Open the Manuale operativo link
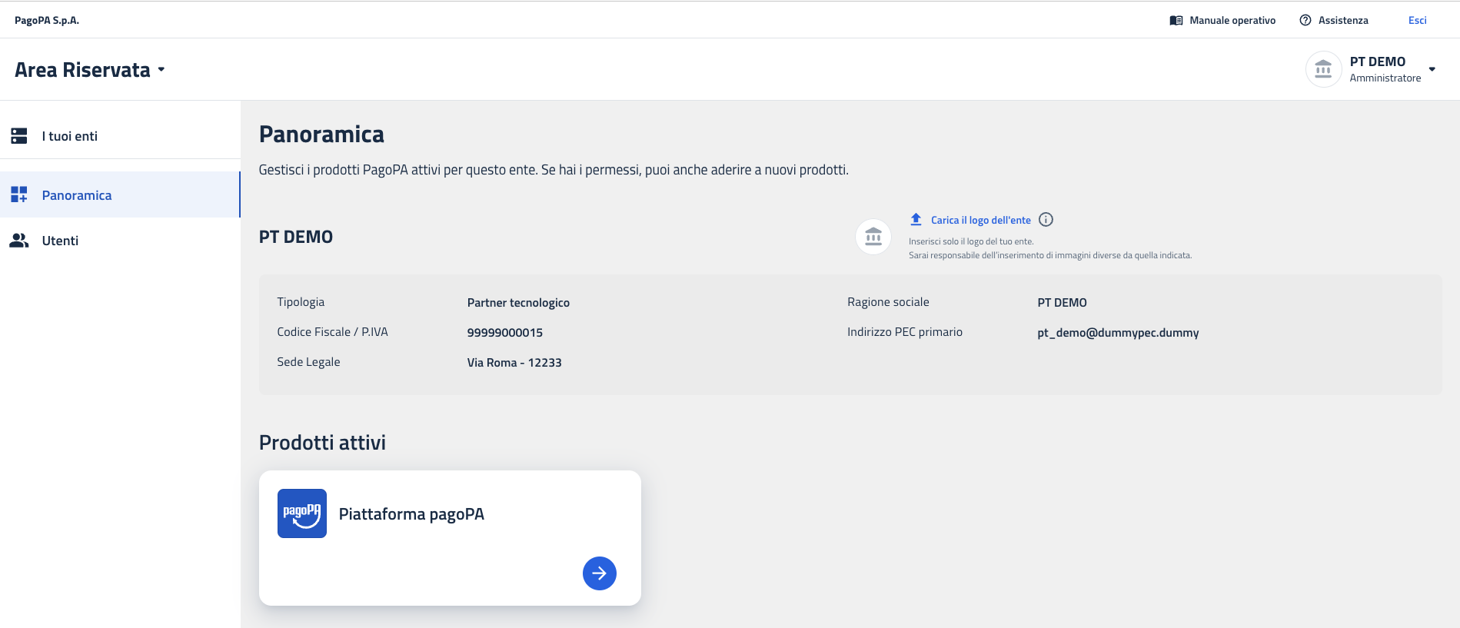The width and height of the screenshot is (1460, 628). tap(1232, 21)
